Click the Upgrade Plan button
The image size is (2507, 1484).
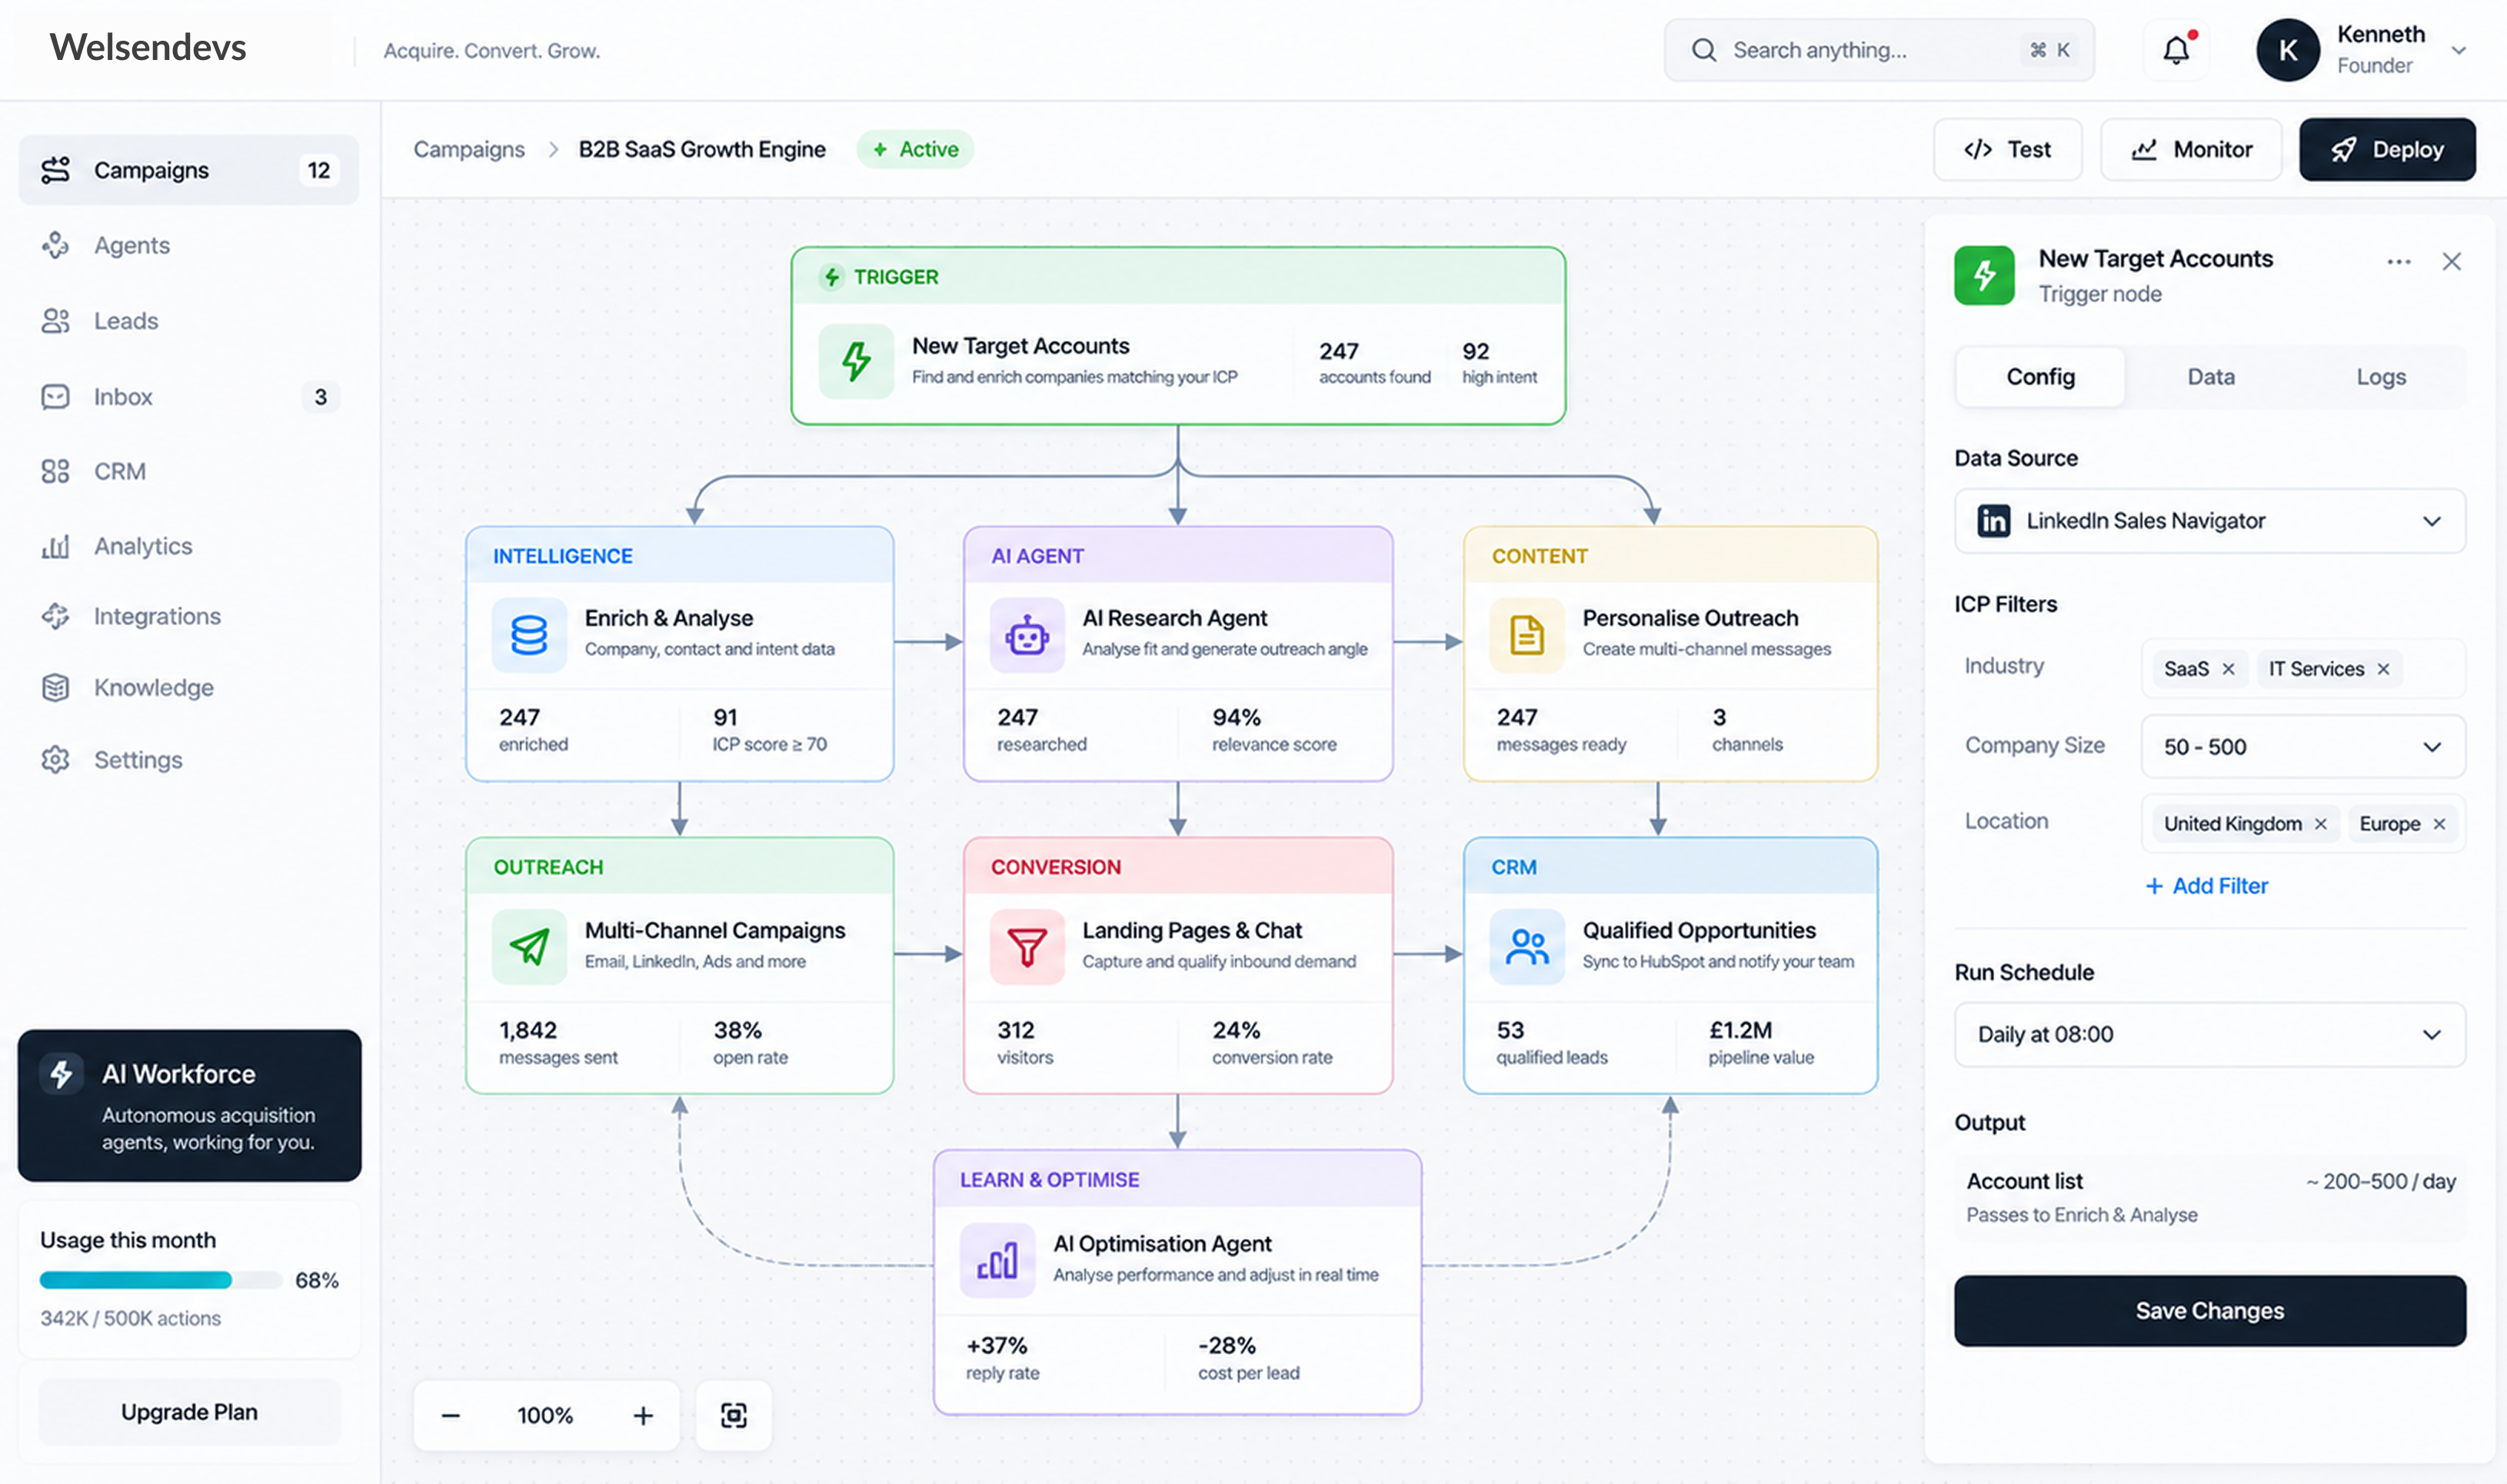[x=189, y=1411]
